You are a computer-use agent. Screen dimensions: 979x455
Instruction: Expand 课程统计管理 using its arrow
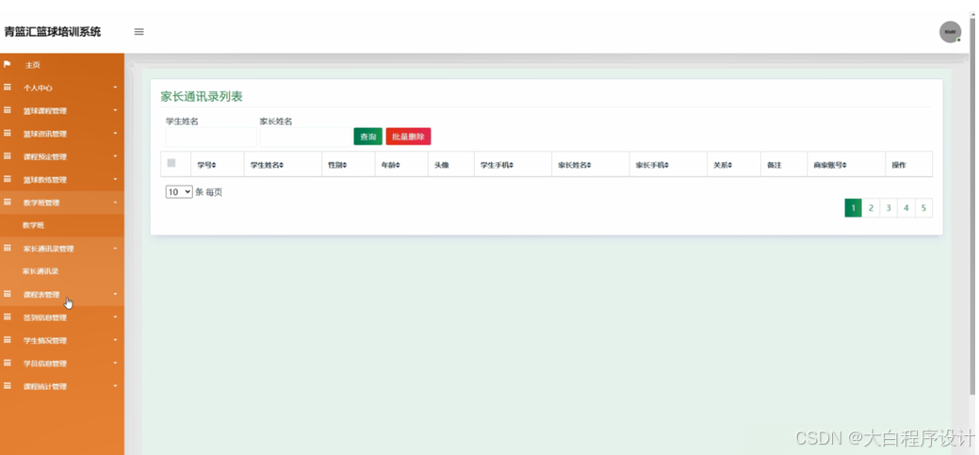click(x=116, y=385)
